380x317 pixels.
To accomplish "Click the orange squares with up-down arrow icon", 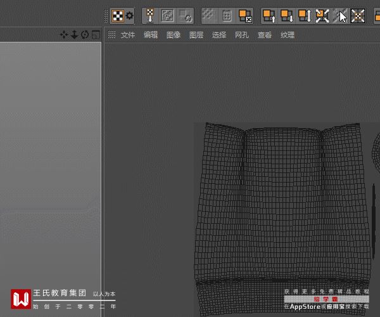I will point(305,16).
